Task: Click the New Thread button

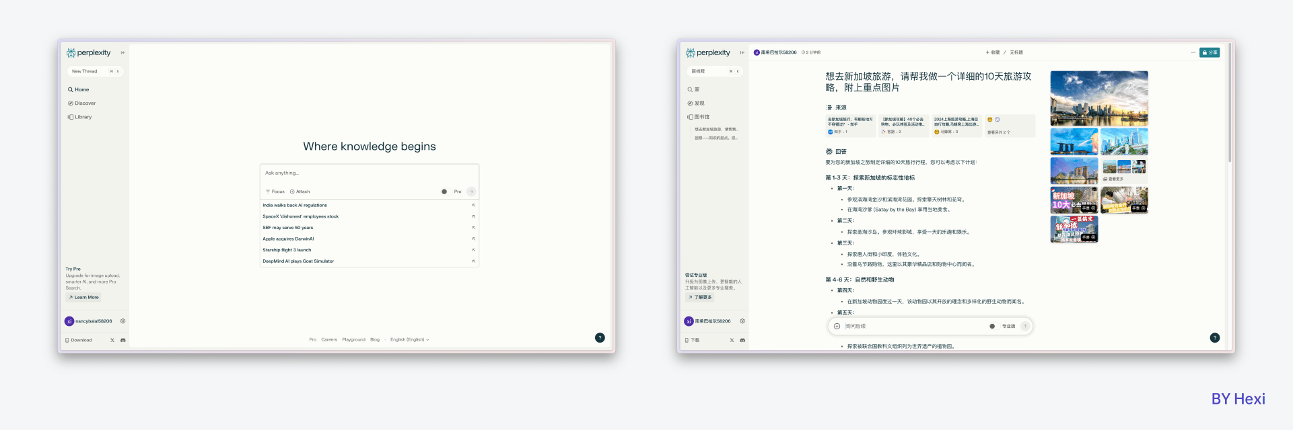Action: [95, 71]
